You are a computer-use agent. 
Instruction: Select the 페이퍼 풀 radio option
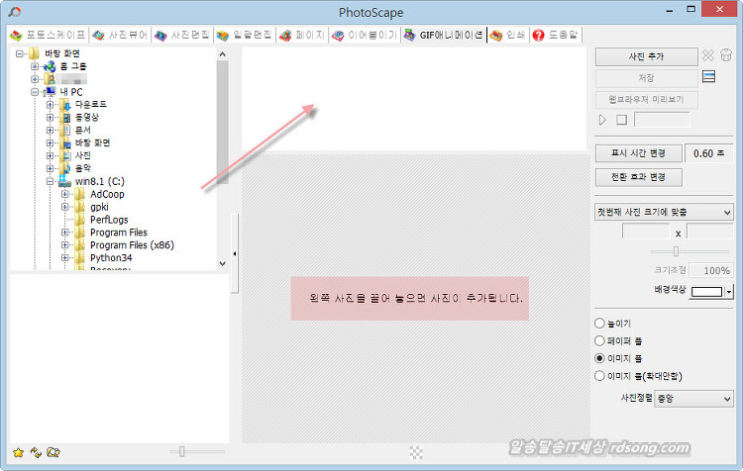(599, 340)
